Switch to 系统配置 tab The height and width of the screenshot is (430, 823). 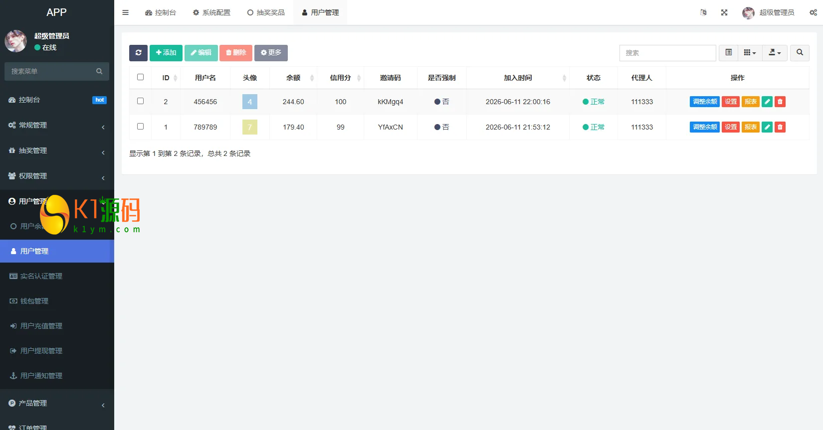[x=211, y=12]
